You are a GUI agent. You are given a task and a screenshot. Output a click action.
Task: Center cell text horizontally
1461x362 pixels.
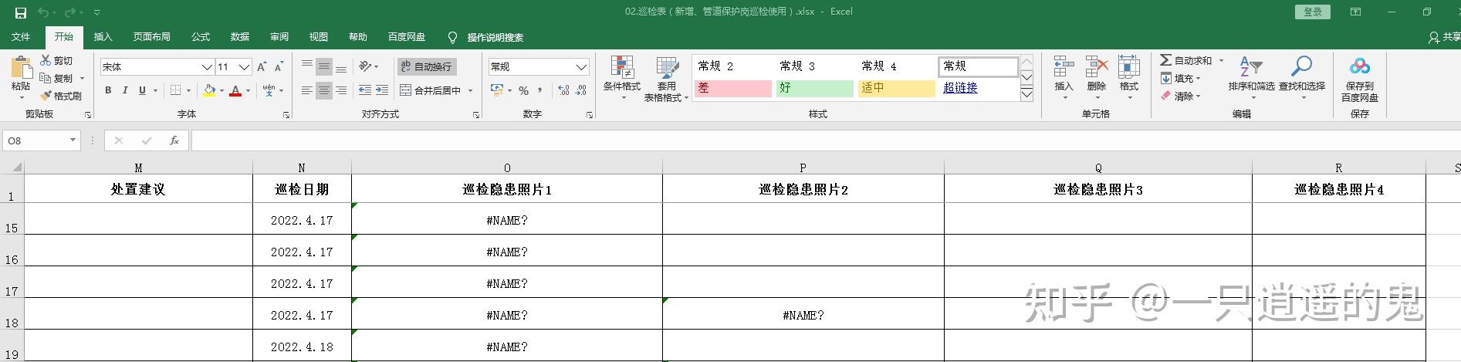coord(324,90)
